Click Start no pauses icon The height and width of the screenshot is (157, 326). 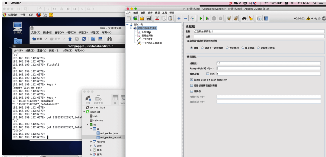pyautogui.click(x=207, y=18)
